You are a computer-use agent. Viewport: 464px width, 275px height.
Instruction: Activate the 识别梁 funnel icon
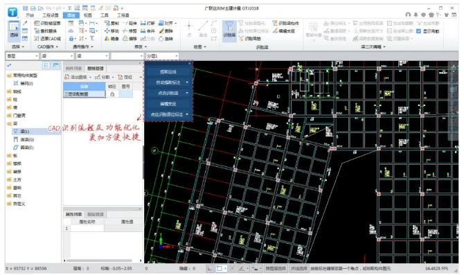229,26
